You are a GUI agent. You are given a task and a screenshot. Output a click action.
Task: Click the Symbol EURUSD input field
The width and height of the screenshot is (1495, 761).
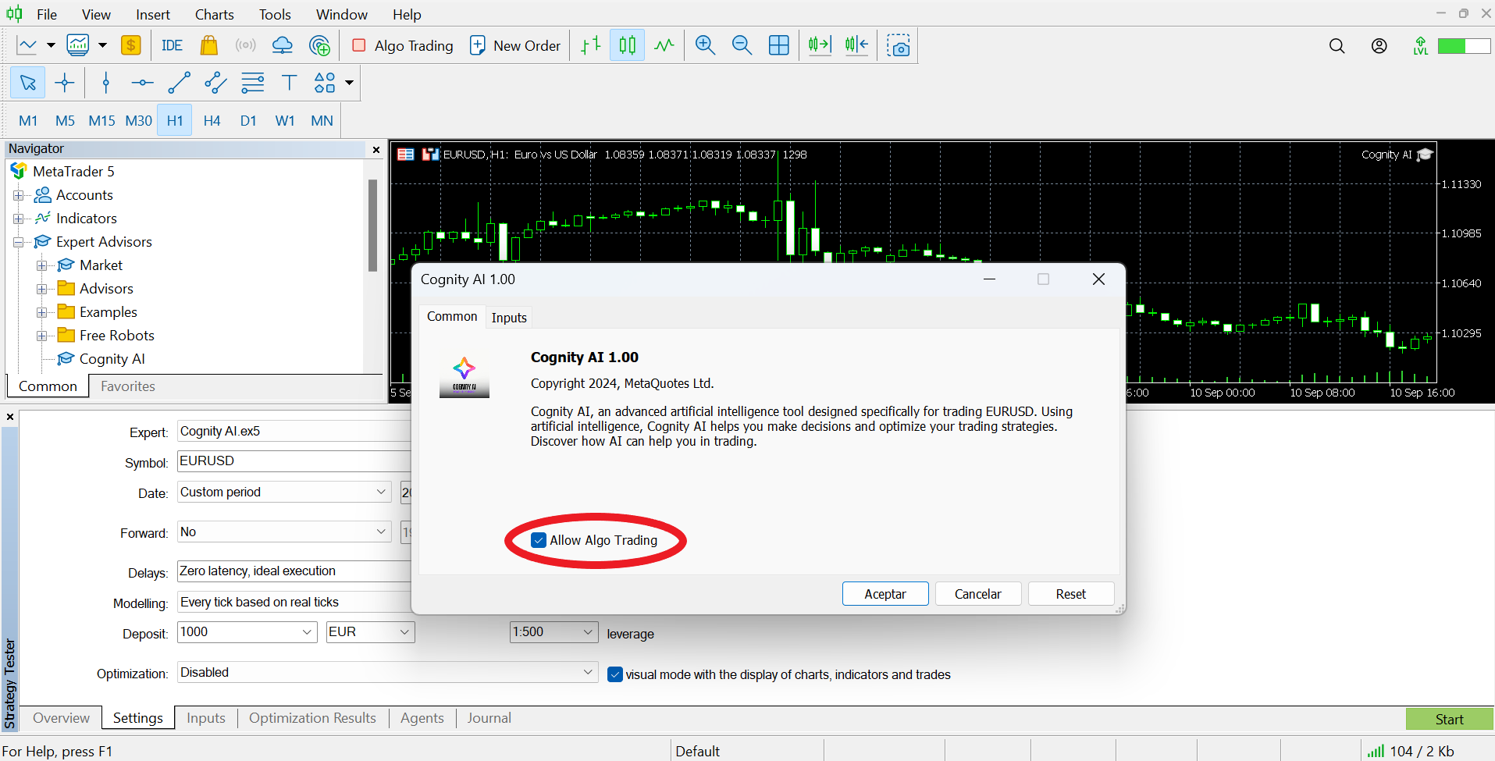[294, 461]
